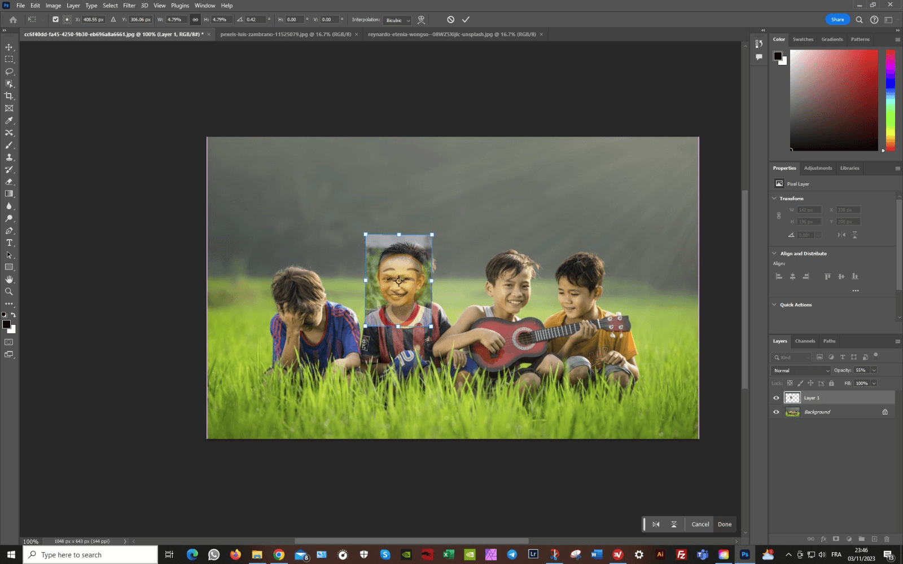Open the search icon near Share
Viewport: 903px width, 564px height.
(x=859, y=20)
